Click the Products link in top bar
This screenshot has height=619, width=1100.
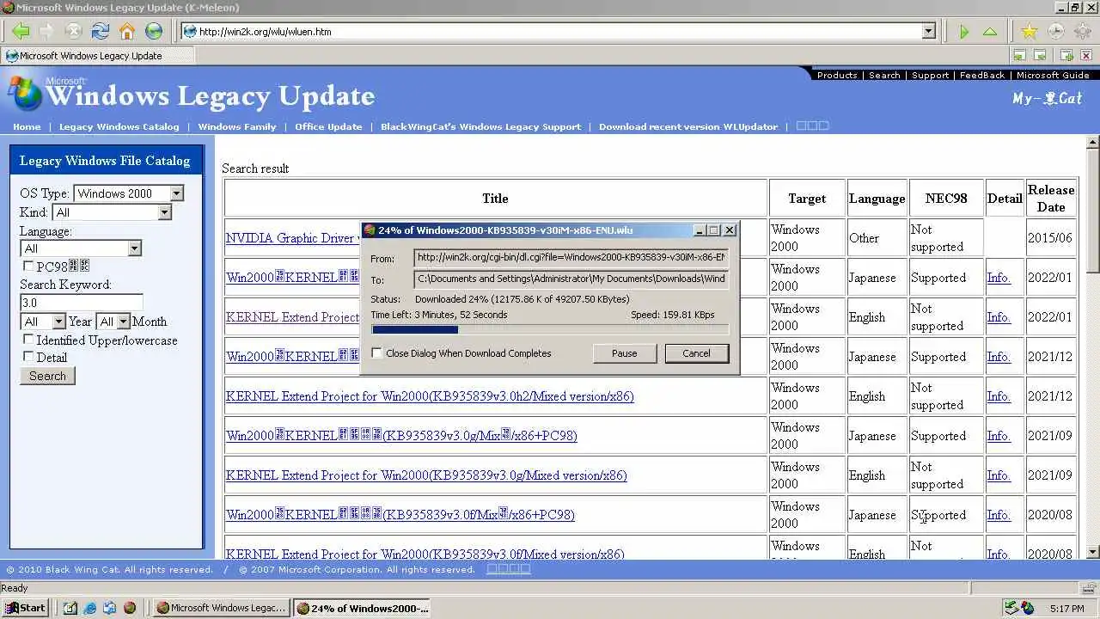tap(837, 75)
